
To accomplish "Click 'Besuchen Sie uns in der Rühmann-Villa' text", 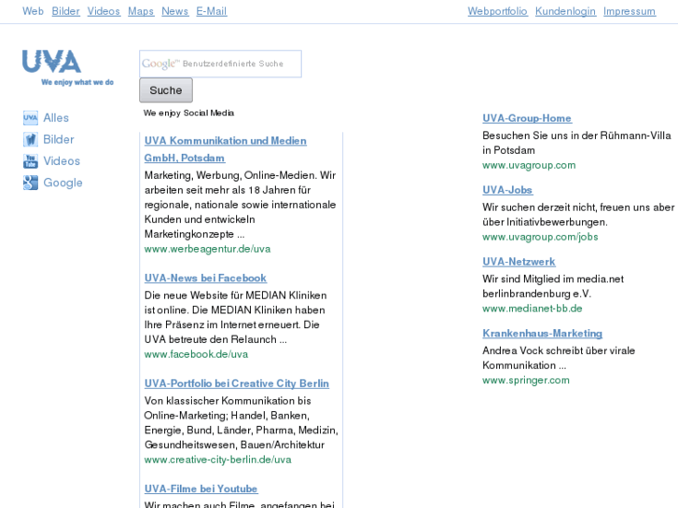I will 577,136.
